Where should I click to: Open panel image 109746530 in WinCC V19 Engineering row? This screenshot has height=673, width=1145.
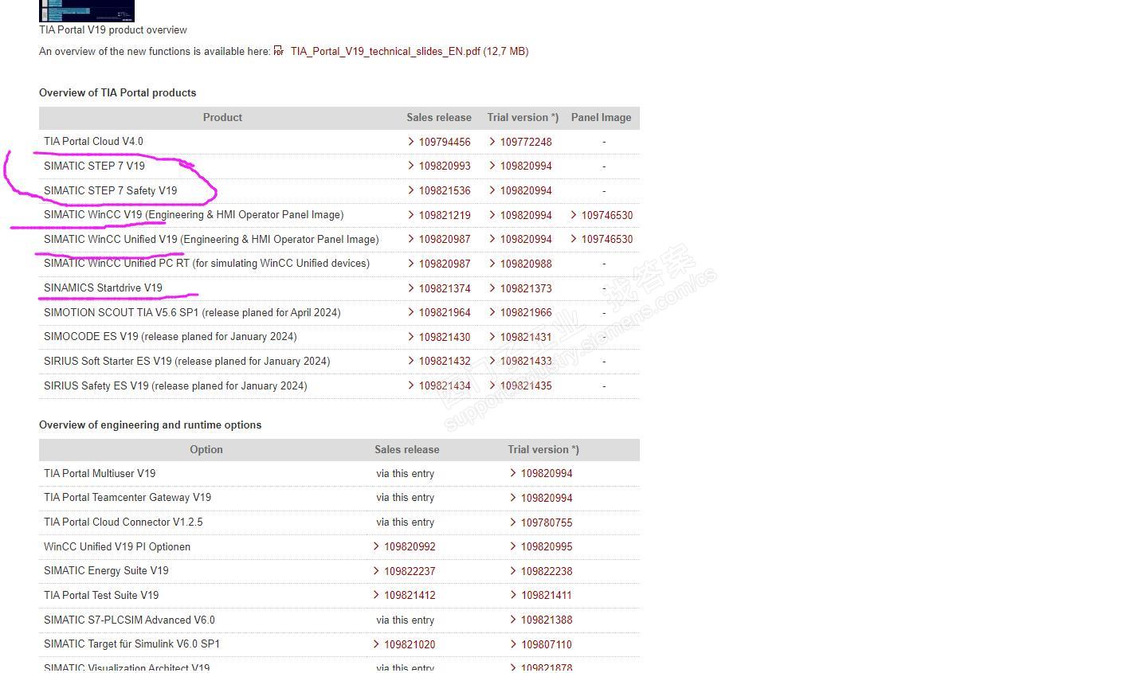(607, 215)
